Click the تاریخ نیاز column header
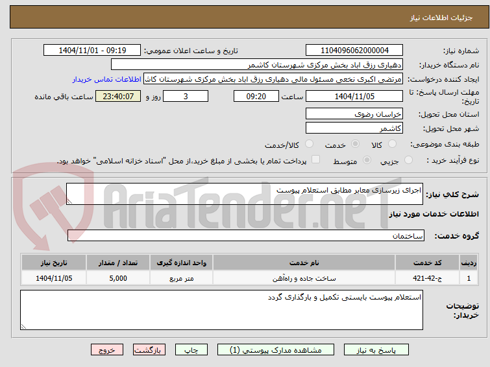 click(x=54, y=263)
